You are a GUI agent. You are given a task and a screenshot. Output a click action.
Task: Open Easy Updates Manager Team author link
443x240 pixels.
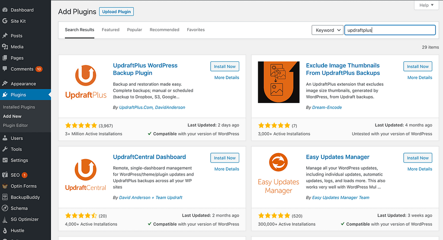click(340, 197)
